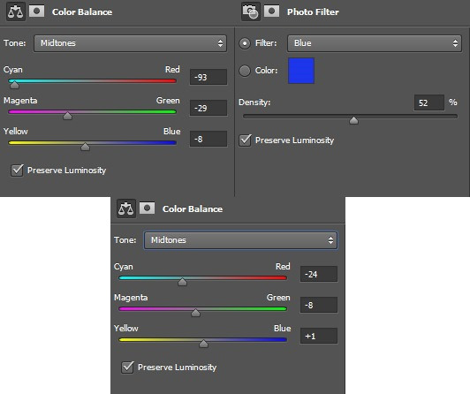This screenshot has height=394, width=470.
Task: Open the Tone Midtones dropdown in top panel
Action: click(x=130, y=43)
